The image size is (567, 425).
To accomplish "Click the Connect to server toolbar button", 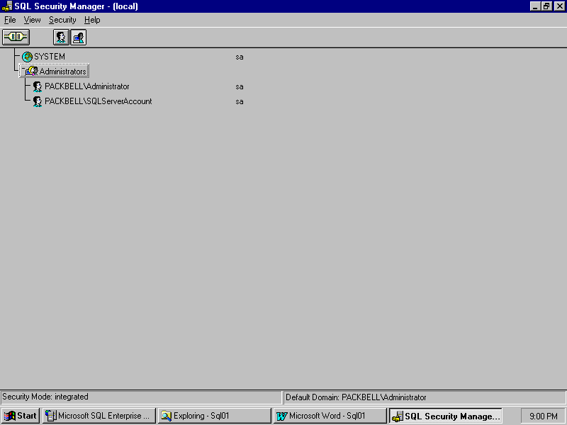I will (16, 37).
